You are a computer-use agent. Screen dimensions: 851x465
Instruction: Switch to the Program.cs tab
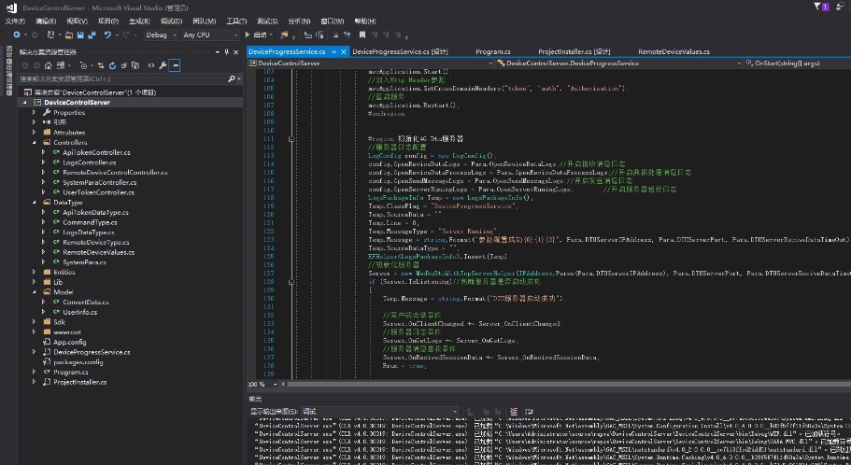tap(492, 51)
